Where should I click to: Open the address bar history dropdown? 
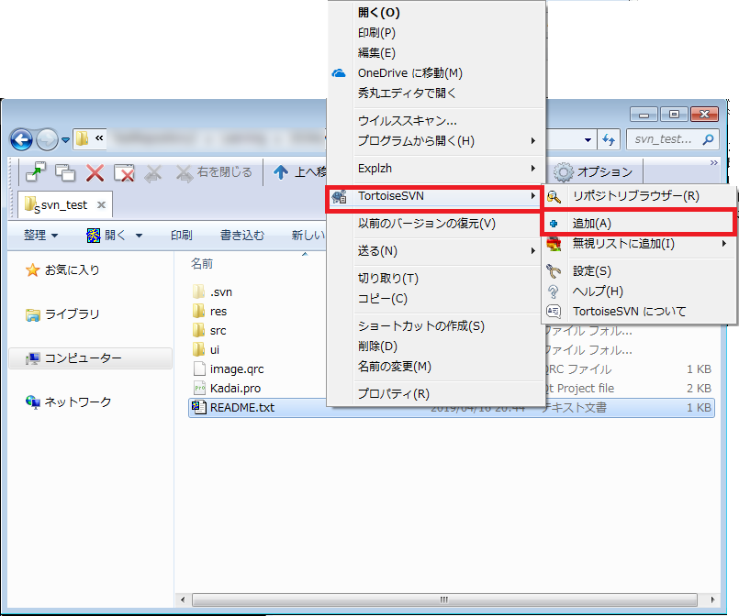588,139
